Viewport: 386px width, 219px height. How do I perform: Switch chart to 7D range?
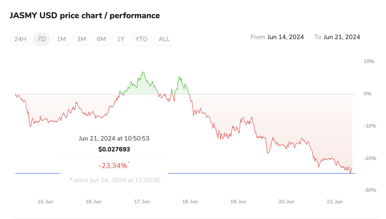(42, 39)
